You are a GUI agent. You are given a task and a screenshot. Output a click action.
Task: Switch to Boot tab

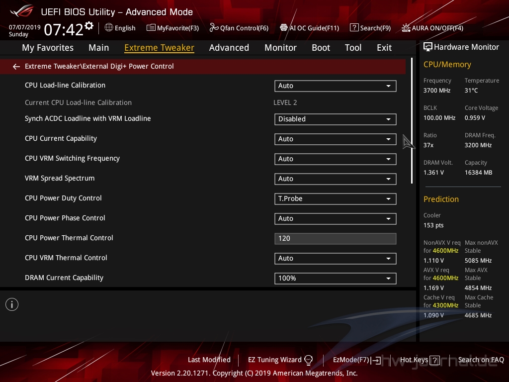[x=321, y=48]
